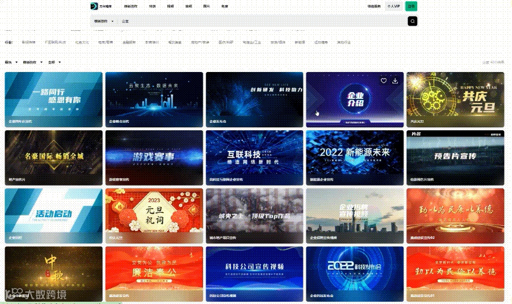
Task: Open the 一路同行 感恩有你 template thumbnail
Action: [x=54, y=99]
